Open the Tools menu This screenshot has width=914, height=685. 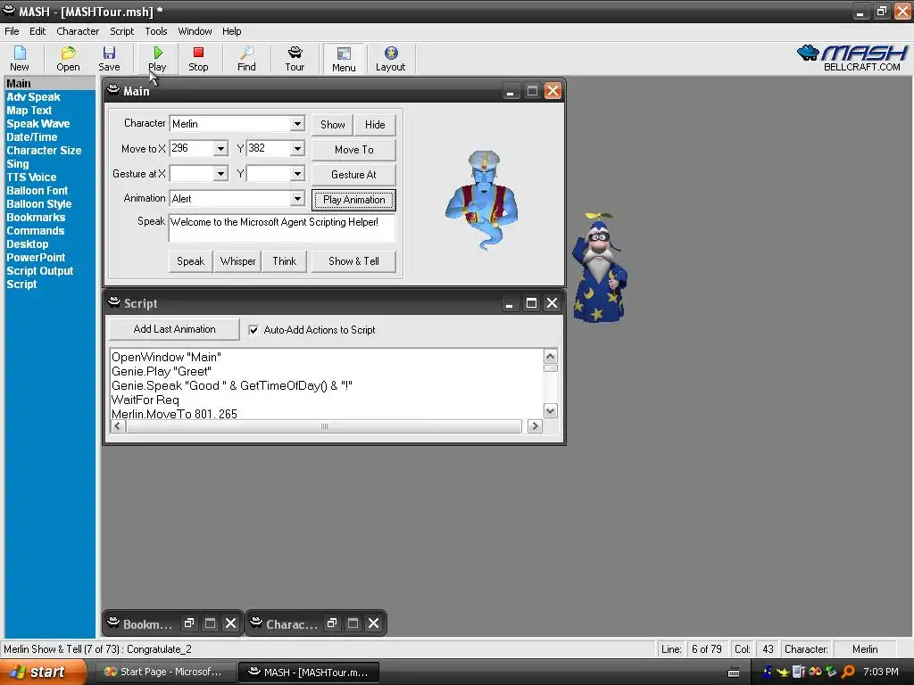155,31
